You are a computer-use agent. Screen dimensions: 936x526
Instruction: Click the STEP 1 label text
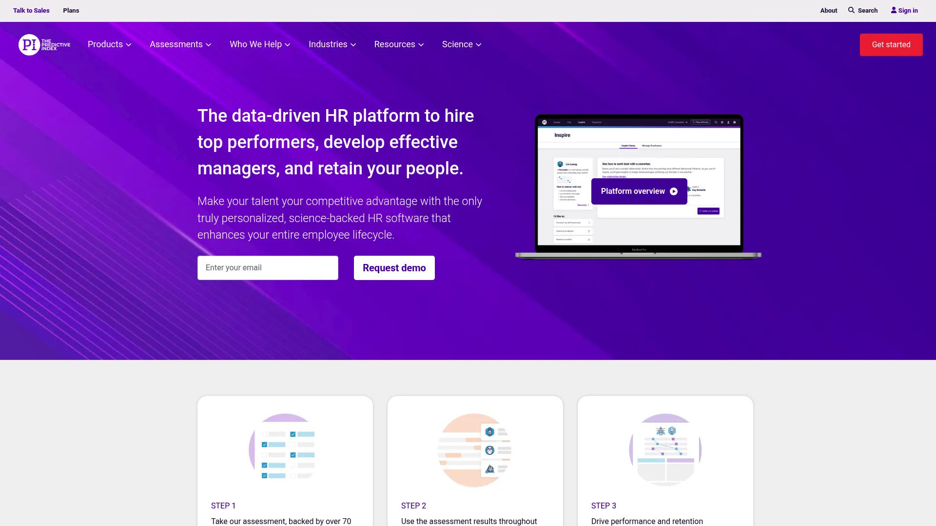[x=223, y=506]
